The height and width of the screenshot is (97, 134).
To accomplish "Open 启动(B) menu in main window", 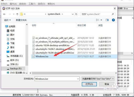I will point(23,4).
